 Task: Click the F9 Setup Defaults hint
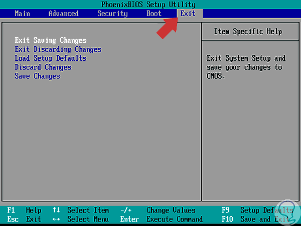(x=258, y=210)
